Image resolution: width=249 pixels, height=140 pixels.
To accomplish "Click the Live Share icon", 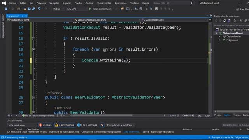I will click(238, 9).
